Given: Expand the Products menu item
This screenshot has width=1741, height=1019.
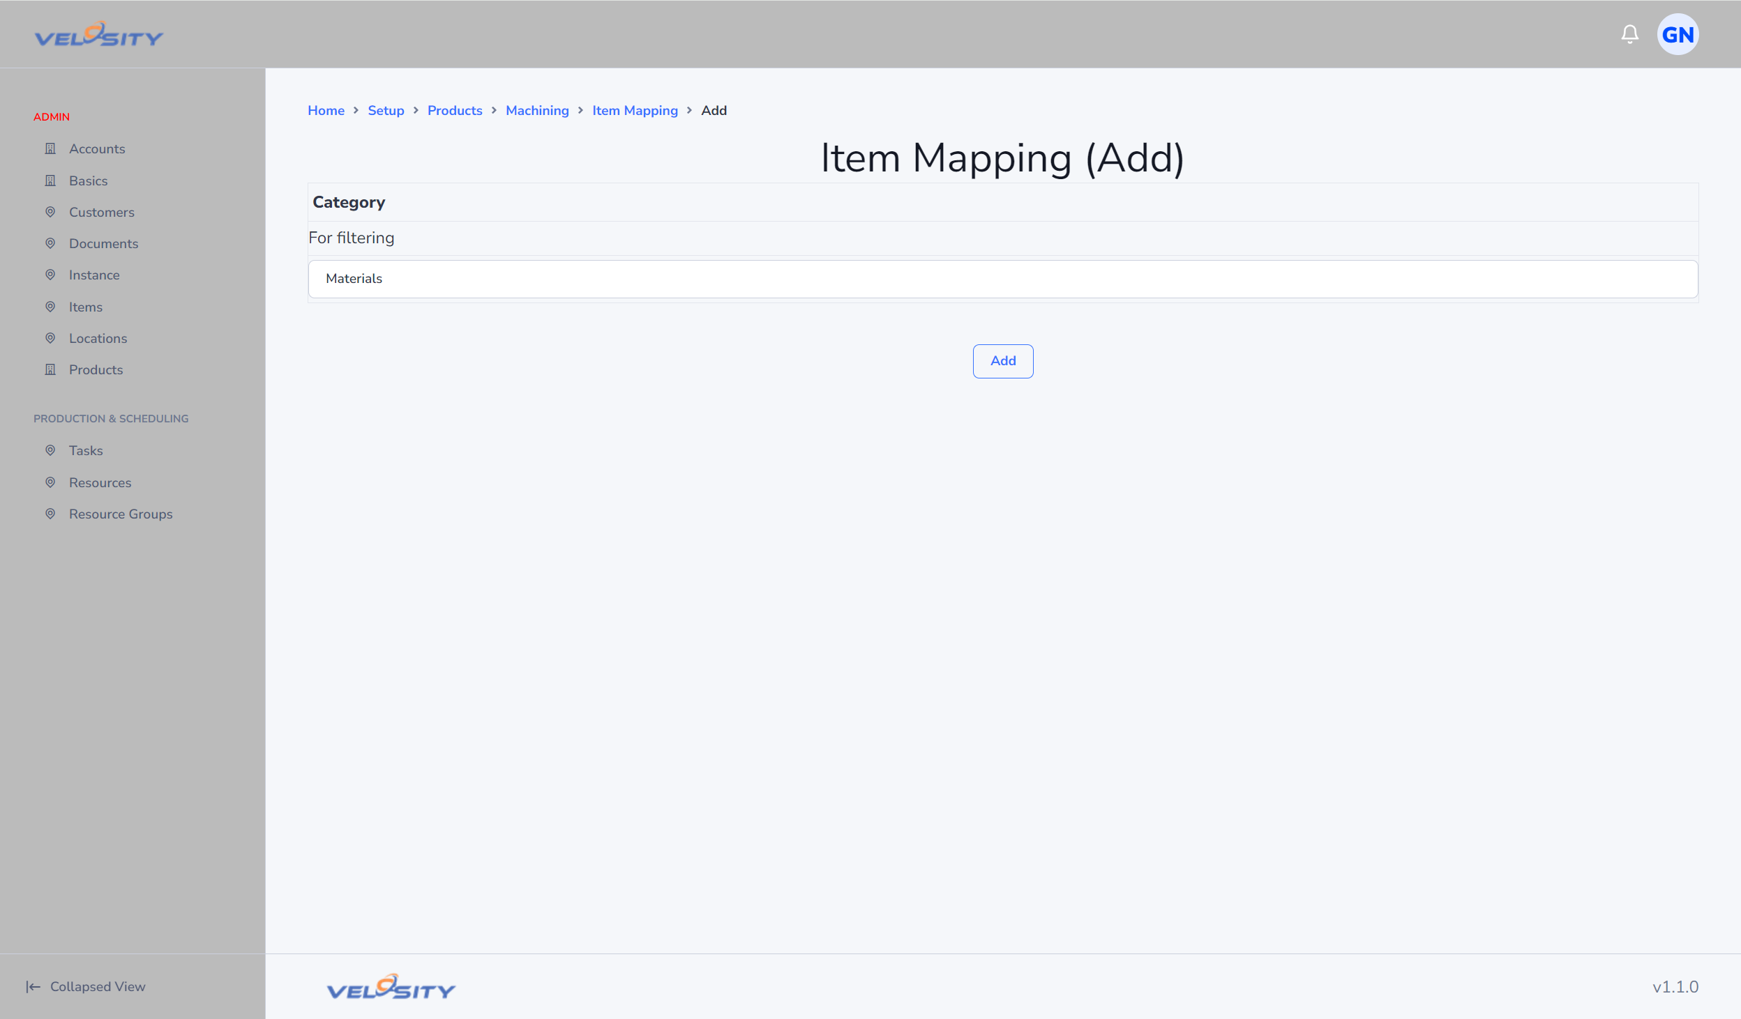Looking at the screenshot, I should [96, 370].
